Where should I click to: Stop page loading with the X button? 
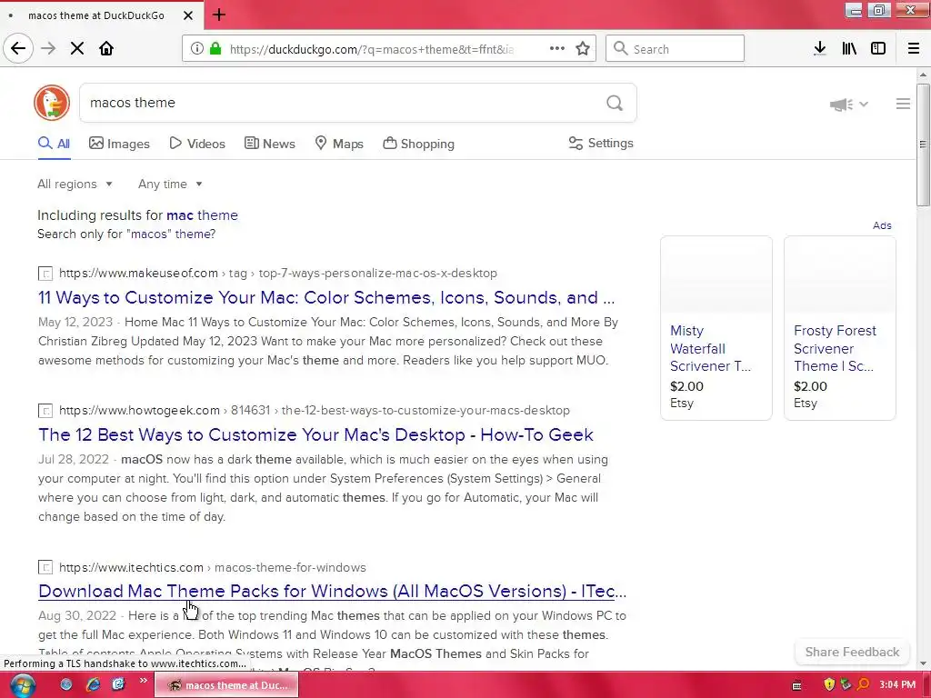tap(77, 49)
